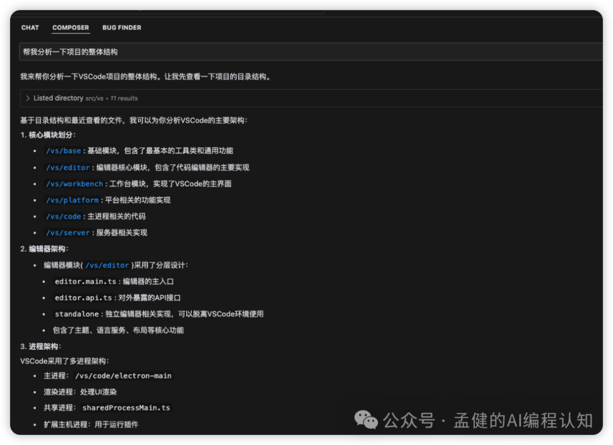The height and width of the screenshot is (445, 613).
Task: Open the /vs/editor link in core modules list
Action: tap(68, 168)
